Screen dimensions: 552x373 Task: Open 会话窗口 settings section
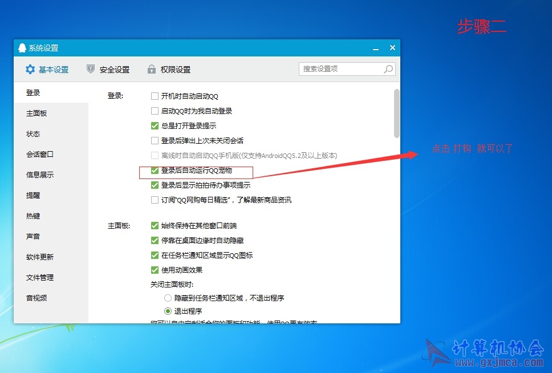pyautogui.click(x=51, y=154)
